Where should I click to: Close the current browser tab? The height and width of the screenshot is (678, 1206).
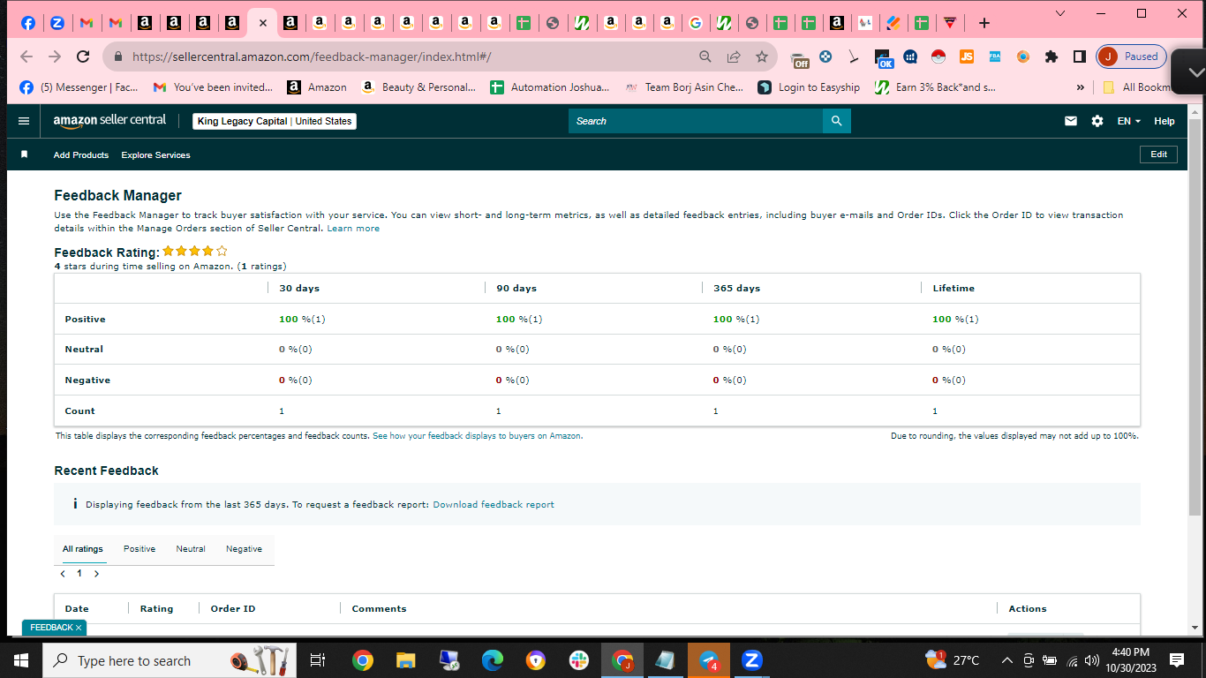coord(262,23)
